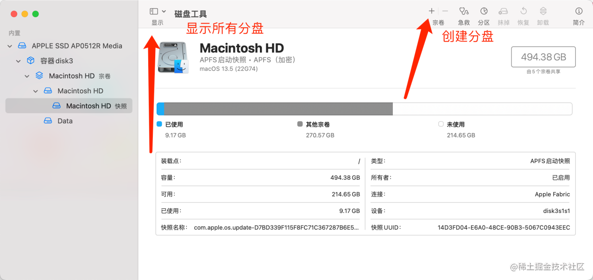
Task: Click the 装载点 mount point row
Action: click(x=260, y=161)
